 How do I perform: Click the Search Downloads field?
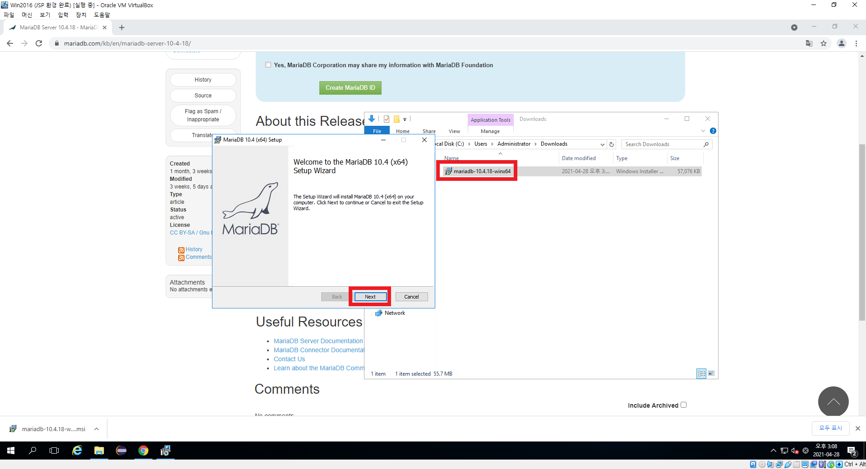click(x=666, y=144)
